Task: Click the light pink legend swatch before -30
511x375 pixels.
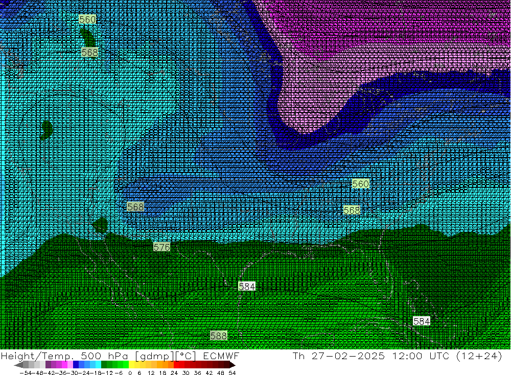Action: [x=70, y=365]
